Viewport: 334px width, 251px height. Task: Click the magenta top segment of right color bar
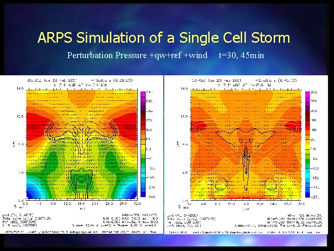pyautogui.click(x=308, y=94)
